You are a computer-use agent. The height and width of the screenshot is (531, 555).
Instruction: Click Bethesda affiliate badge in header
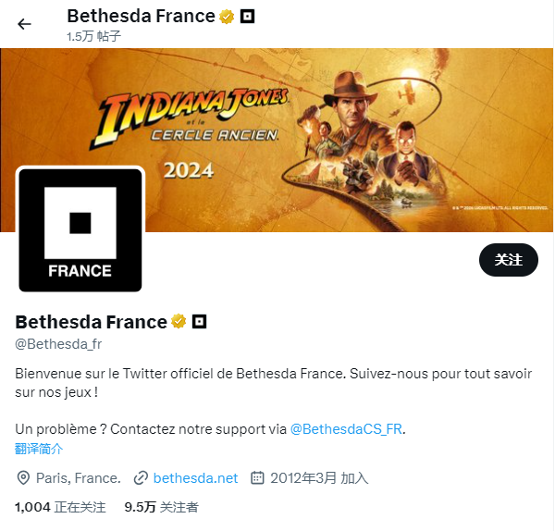pyautogui.click(x=247, y=16)
